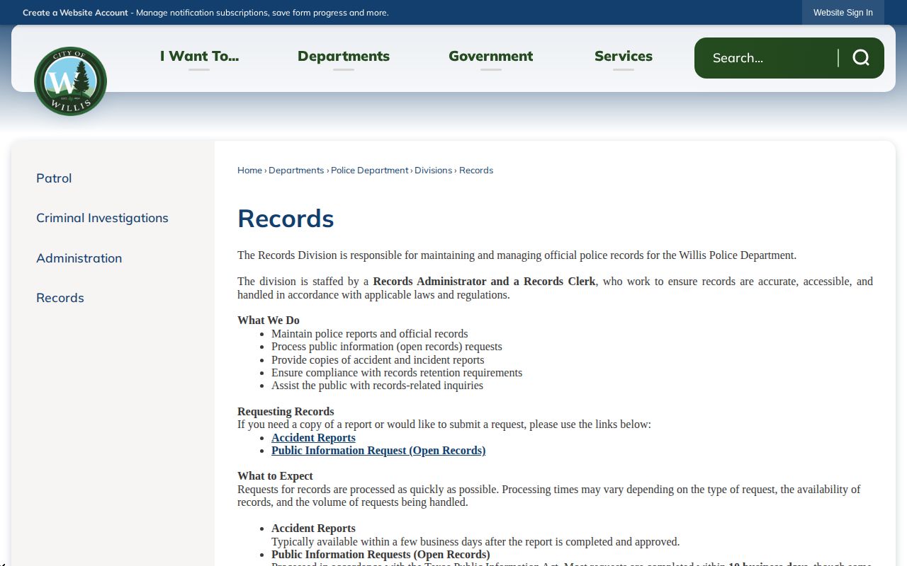Click "Assist the public with records-related inquiries"
This screenshot has width=907, height=566.
click(377, 386)
